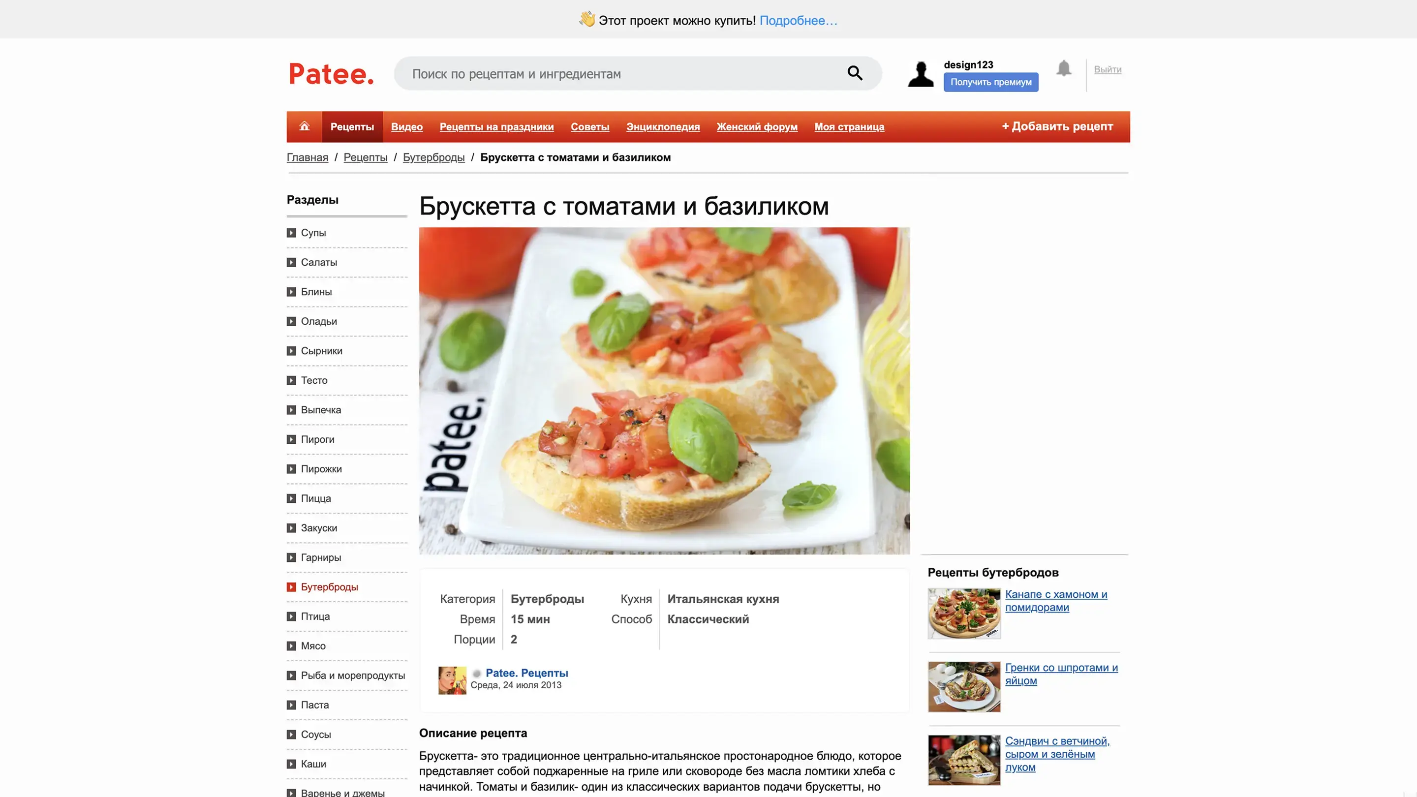This screenshot has height=797, width=1417.
Task: Go to home via house icon
Action: click(304, 126)
